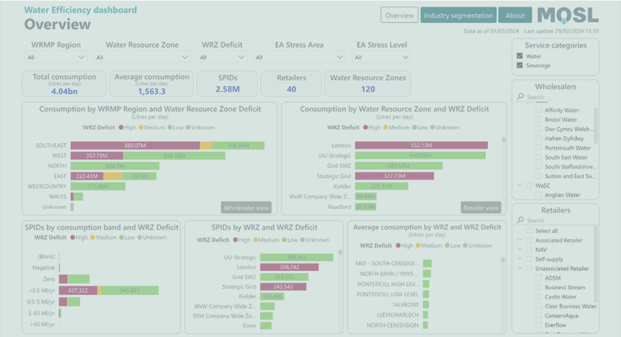Click the Wholesaler view button
621x337 pixels.
(x=246, y=207)
